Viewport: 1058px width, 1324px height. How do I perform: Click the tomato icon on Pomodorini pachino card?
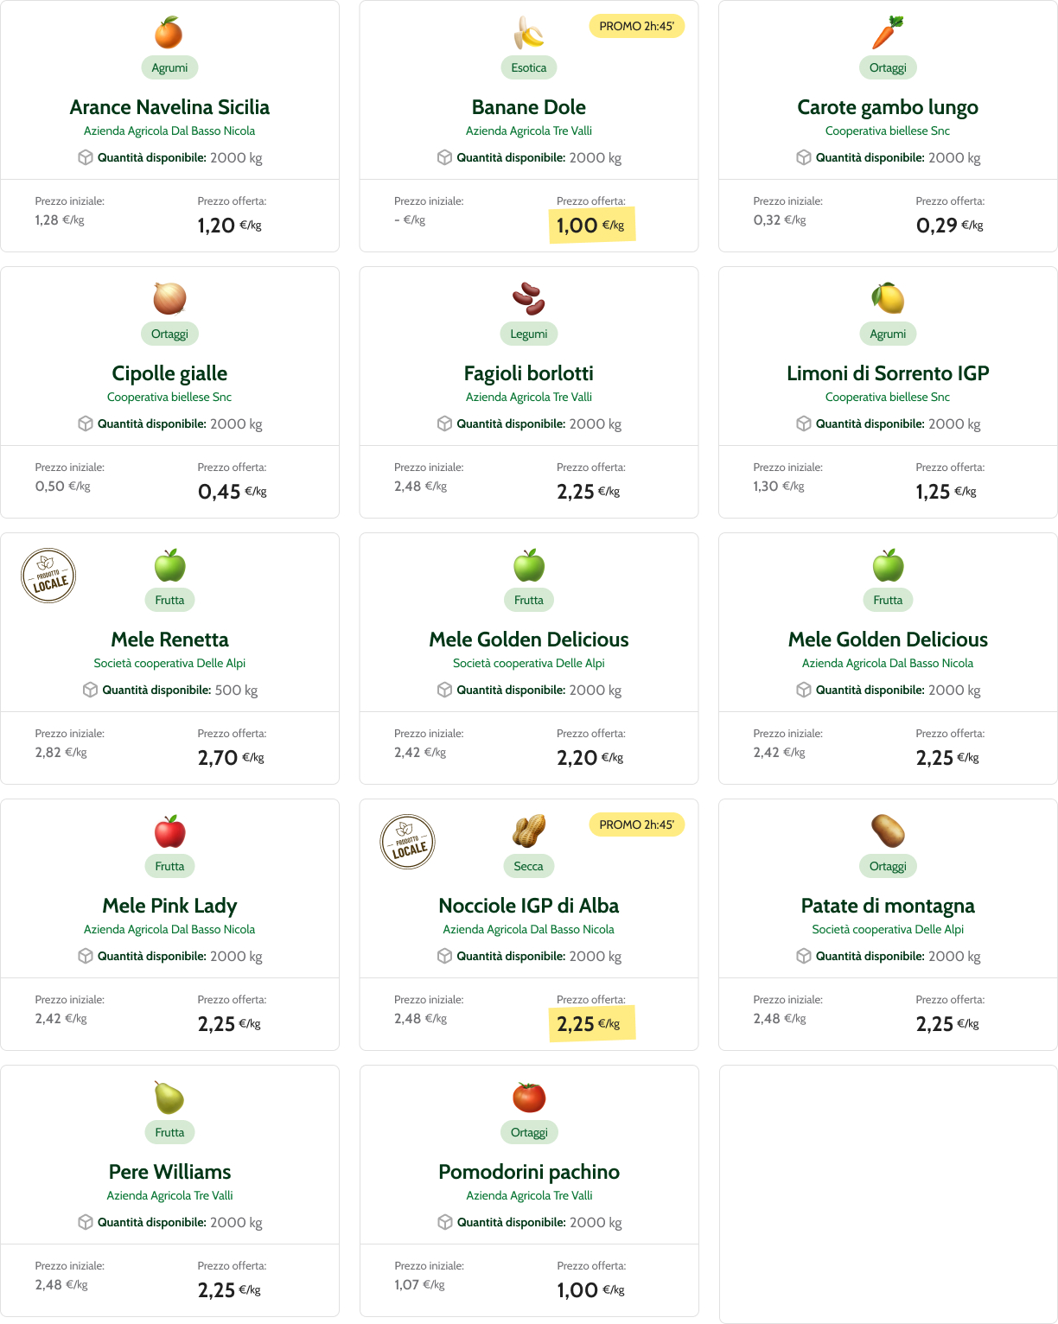tap(529, 1098)
